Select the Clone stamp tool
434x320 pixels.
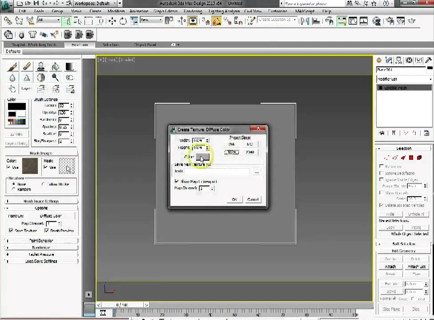pyautogui.click(x=41, y=66)
